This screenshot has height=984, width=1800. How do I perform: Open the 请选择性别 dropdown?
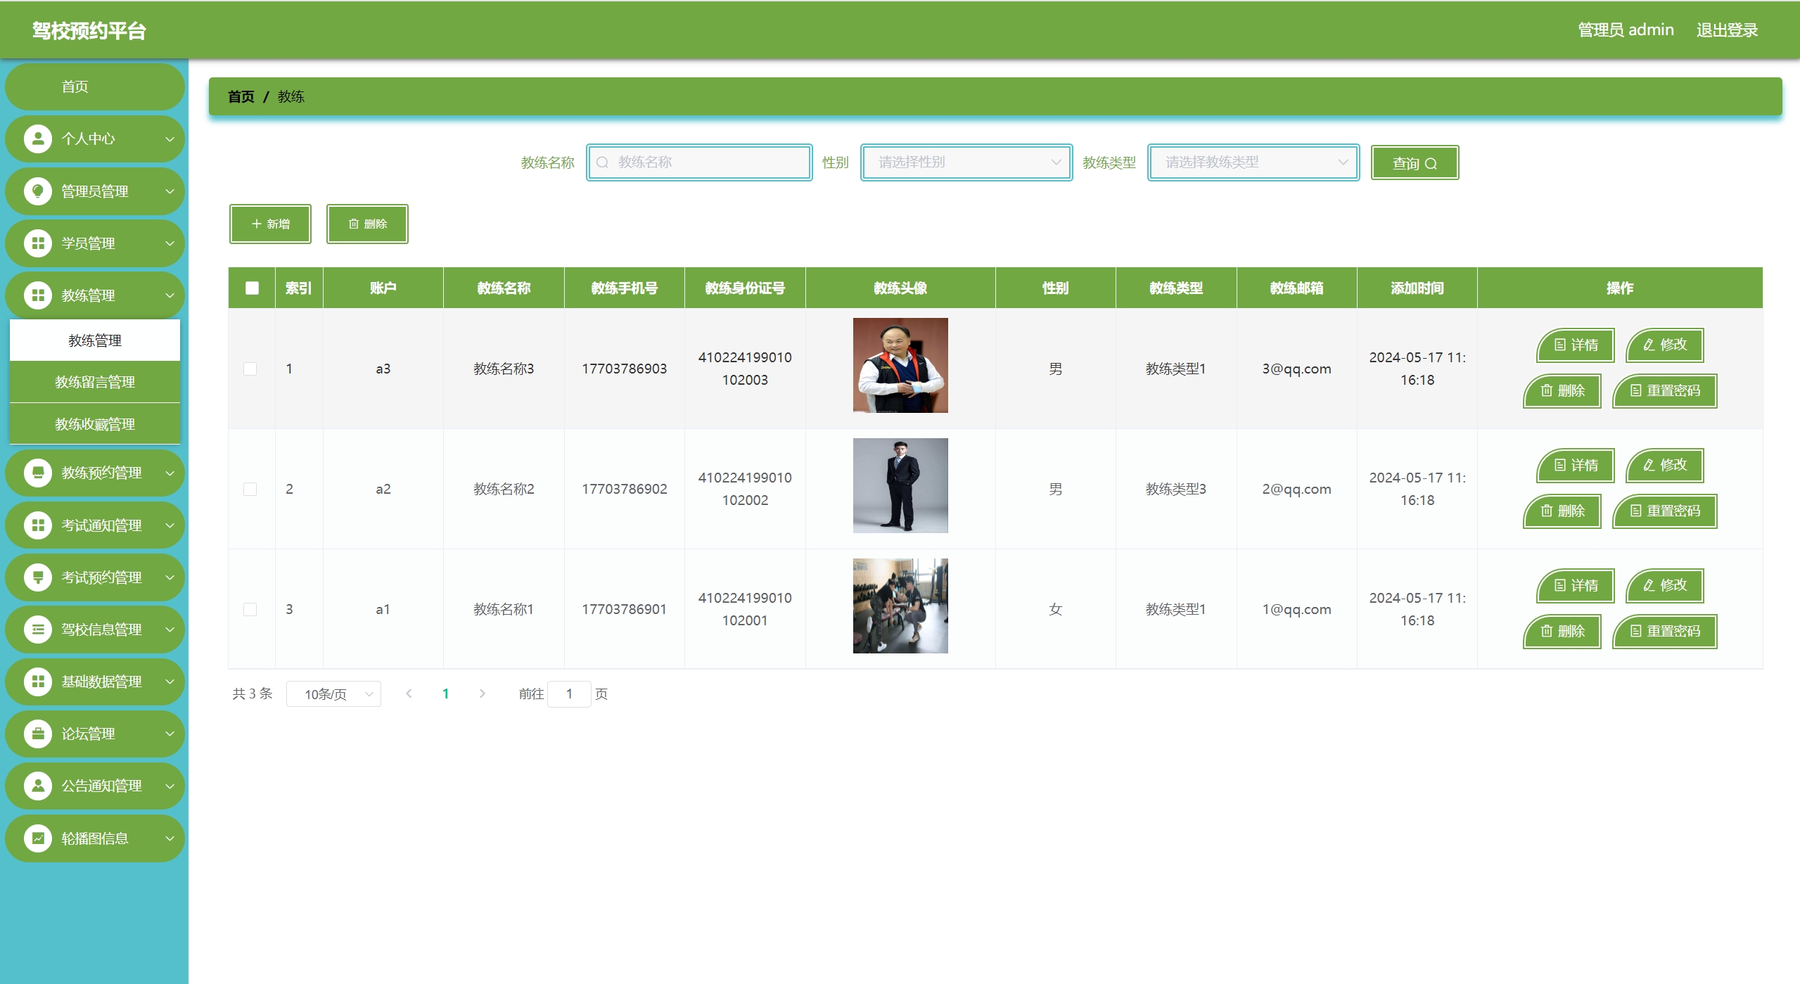(966, 162)
